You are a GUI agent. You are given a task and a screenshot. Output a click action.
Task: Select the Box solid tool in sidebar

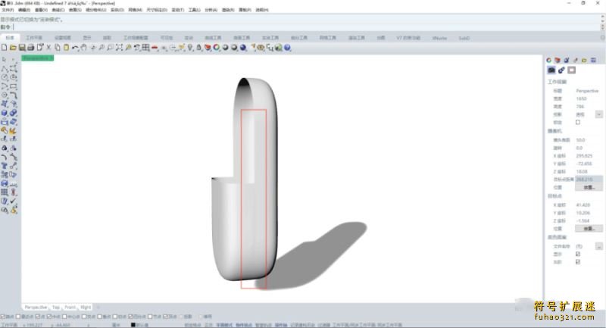point(5,113)
